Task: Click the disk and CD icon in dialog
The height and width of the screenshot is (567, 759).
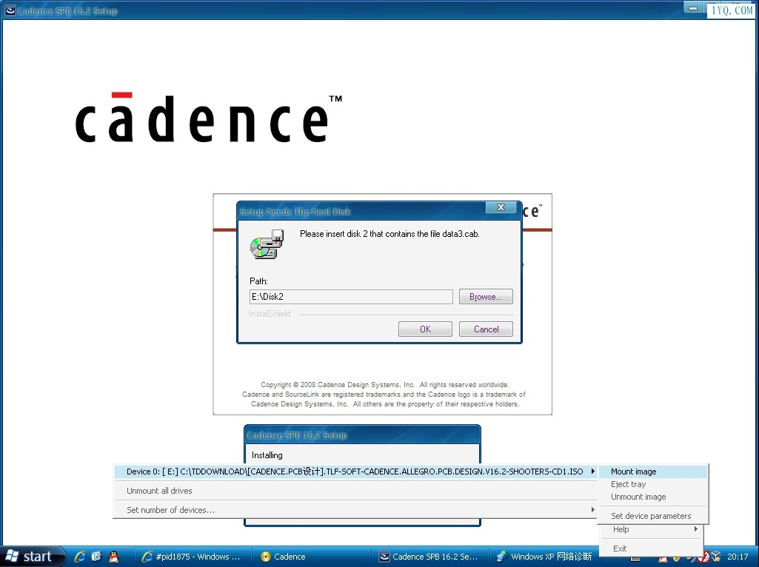Action: (267, 244)
